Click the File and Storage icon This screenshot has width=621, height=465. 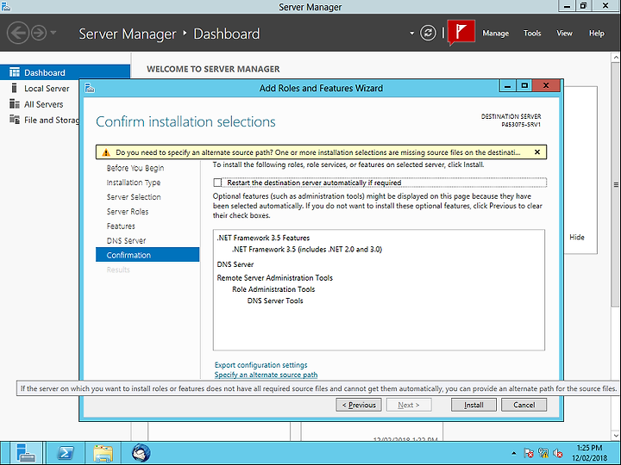click(x=15, y=120)
